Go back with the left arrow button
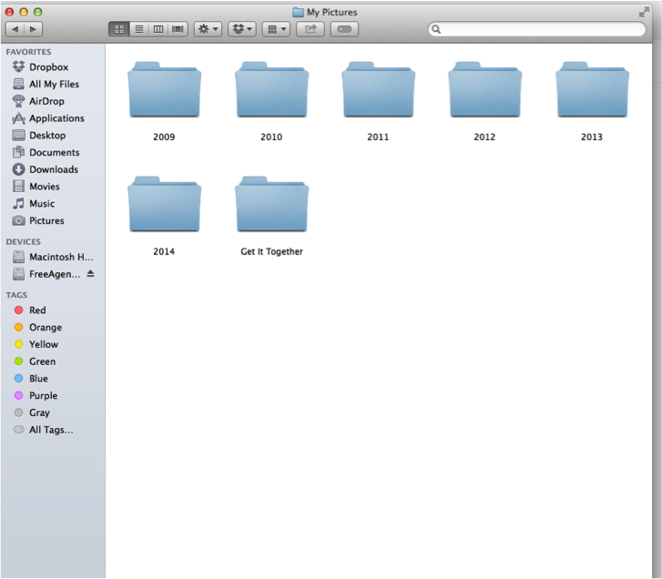 click(15, 29)
